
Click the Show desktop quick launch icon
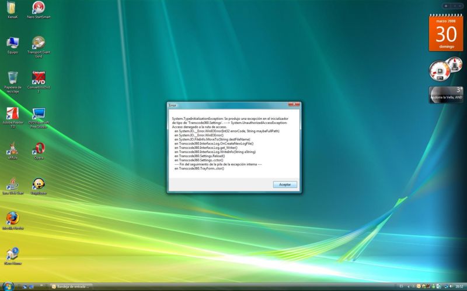[x=25, y=286]
